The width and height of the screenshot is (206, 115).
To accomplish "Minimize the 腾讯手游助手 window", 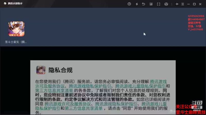I will [x=188, y=4].
